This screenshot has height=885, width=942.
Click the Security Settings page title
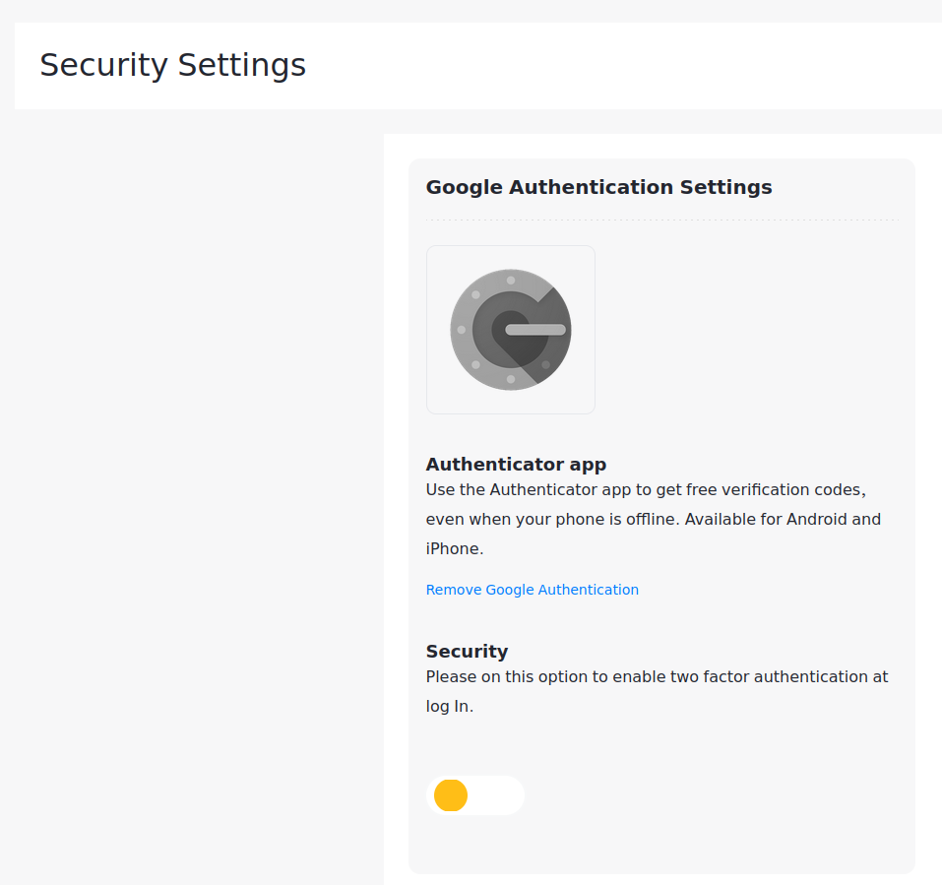172,65
